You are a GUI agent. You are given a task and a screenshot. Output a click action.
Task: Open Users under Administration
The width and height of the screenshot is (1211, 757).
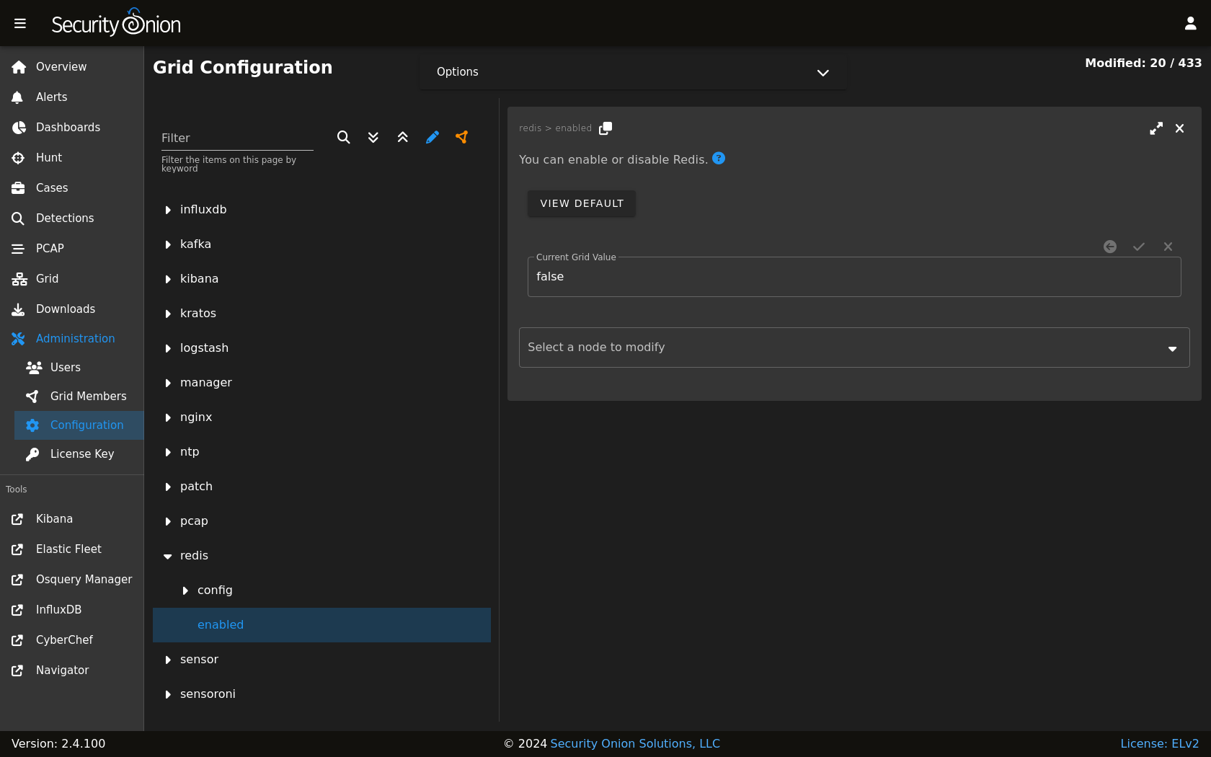tap(79, 368)
